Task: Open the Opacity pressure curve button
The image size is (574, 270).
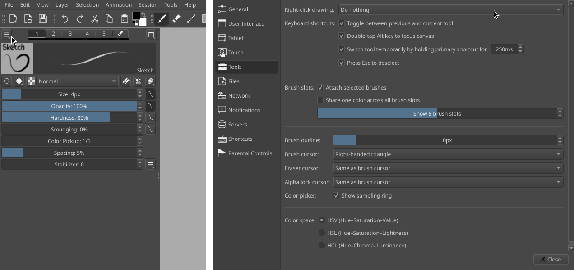Action: 150,106
